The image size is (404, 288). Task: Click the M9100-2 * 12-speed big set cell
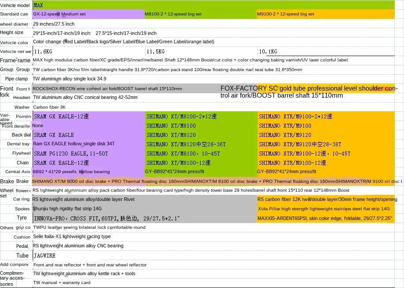[325, 14]
